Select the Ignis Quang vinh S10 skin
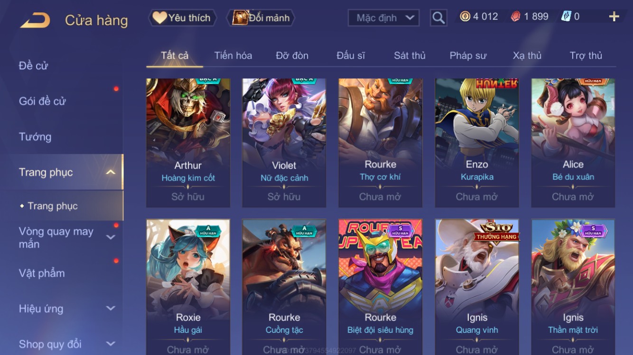 point(477,287)
